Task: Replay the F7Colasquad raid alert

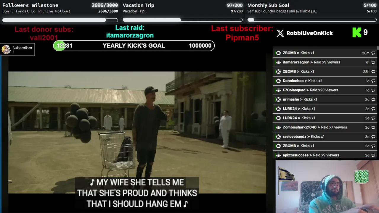Action: [x=373, y=90]
